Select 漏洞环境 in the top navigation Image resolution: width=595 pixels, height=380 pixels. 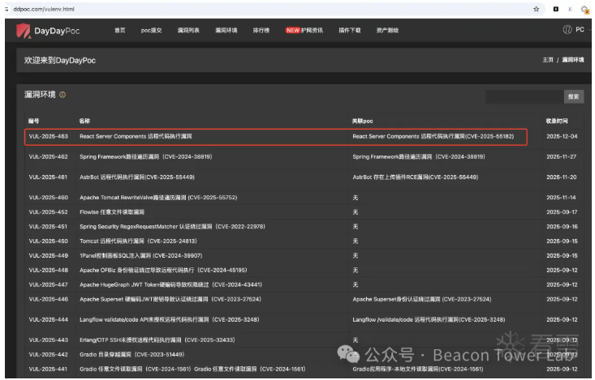(226, 30)
